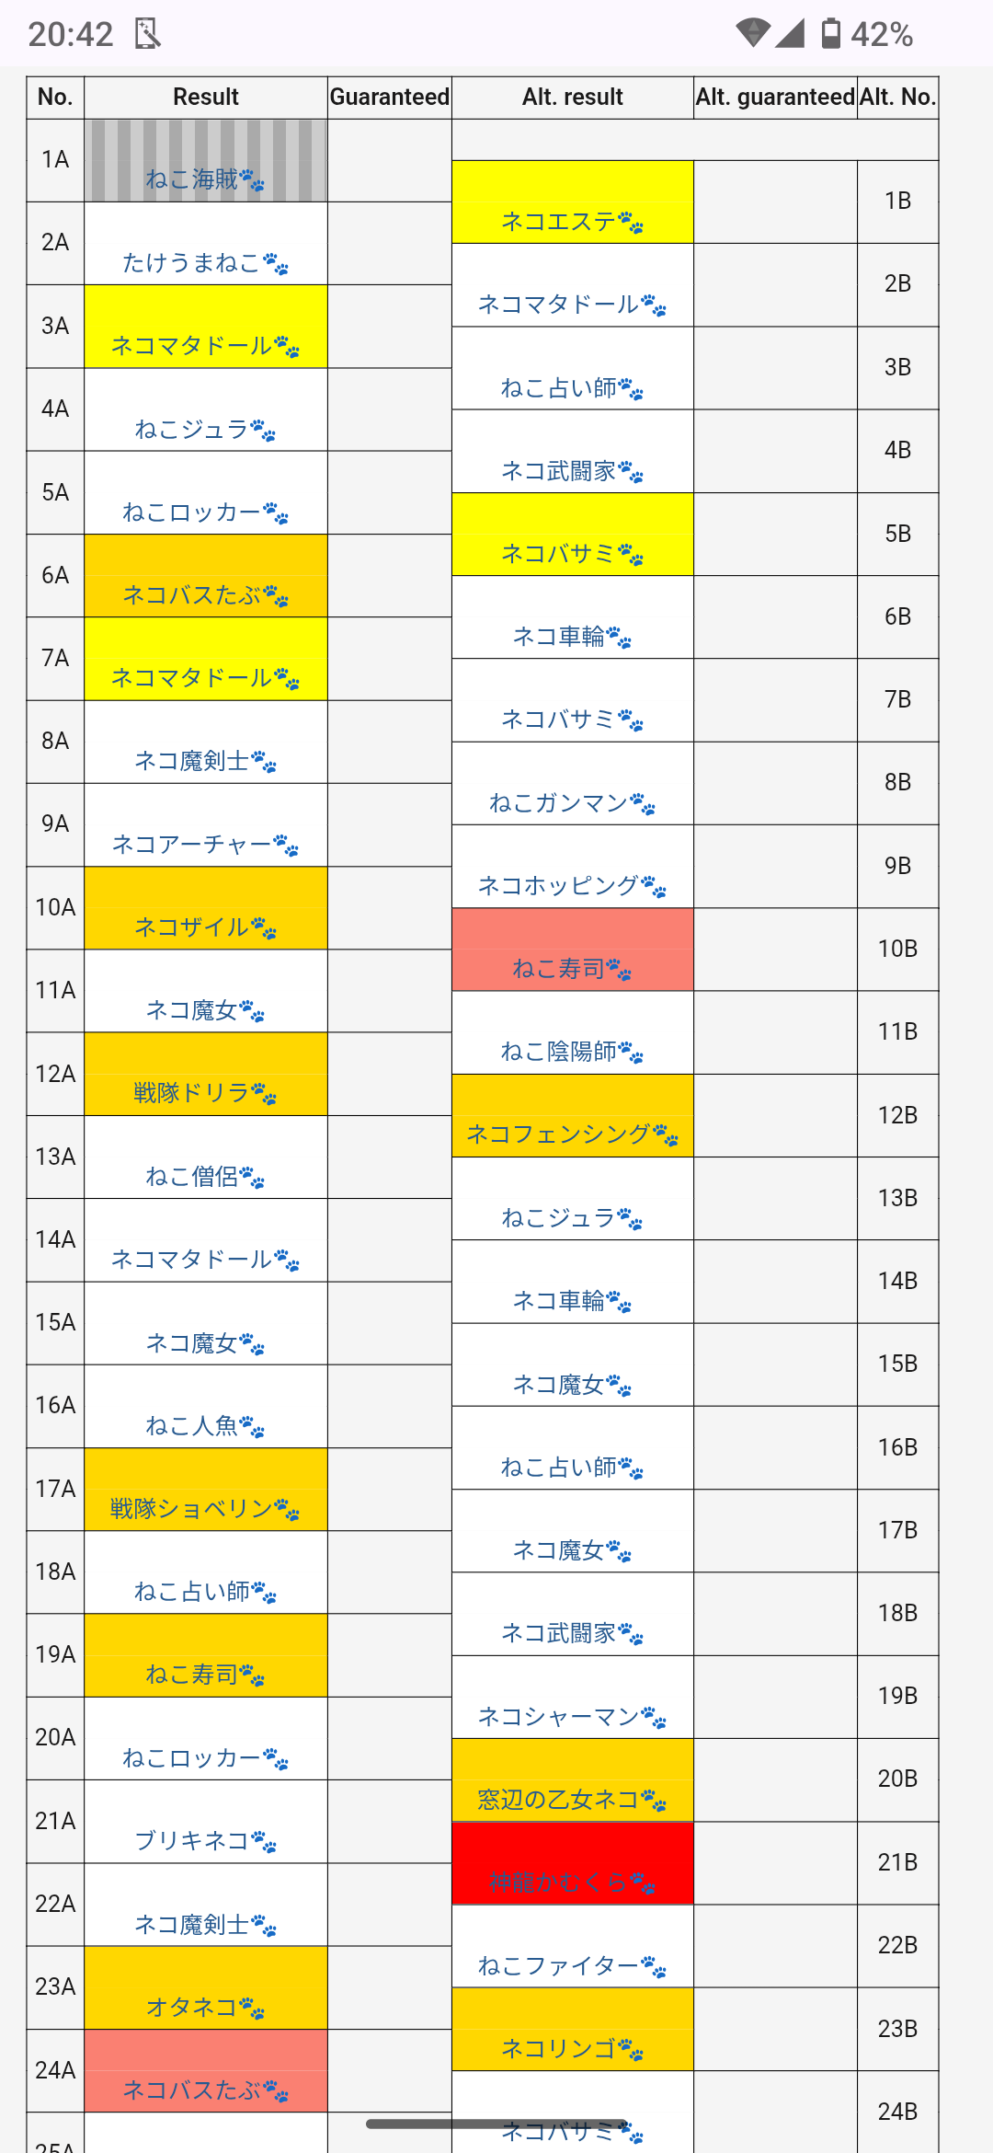
Task: Tap paw icon next to 窓辺の乙女ネコ
Action: coord(654,1801)
